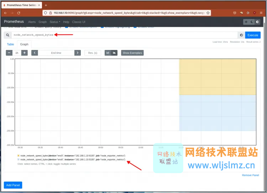
Task: Click the yellow ens5 legend swatch
Action: 19,156
